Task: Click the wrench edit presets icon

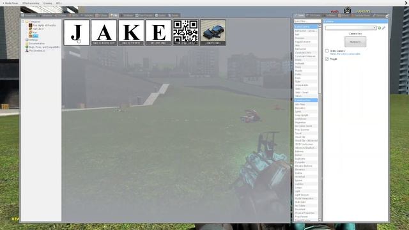Action: click(x=383, y=27)
